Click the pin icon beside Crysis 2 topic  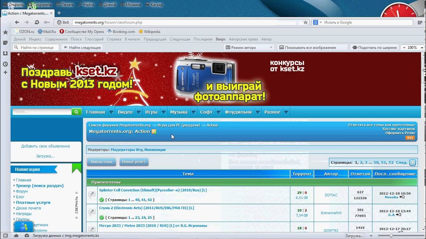pos(92,212)
